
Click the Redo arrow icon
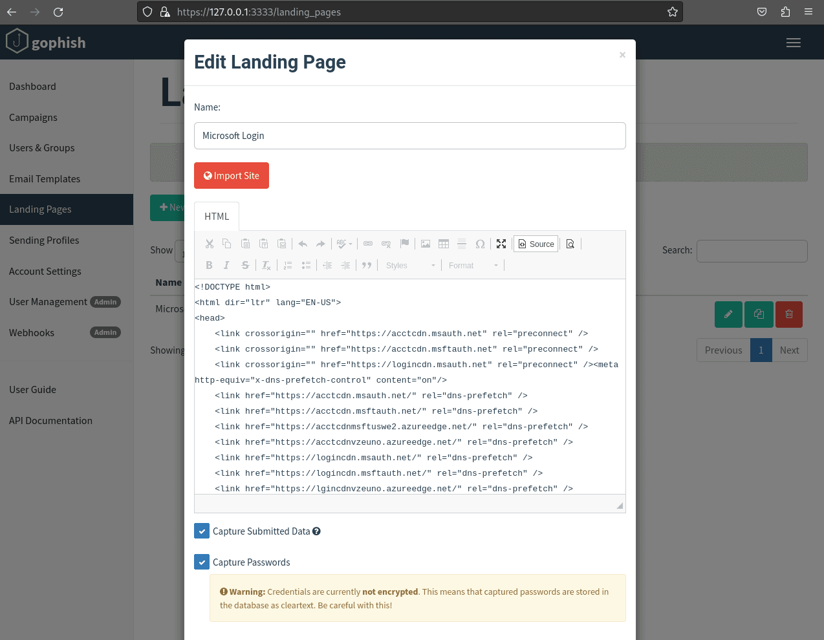pyautogui.click(x=321, y=244)
